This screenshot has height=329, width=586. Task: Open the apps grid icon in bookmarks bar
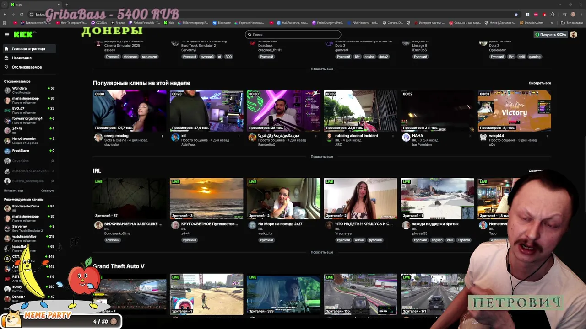(5, 22)
